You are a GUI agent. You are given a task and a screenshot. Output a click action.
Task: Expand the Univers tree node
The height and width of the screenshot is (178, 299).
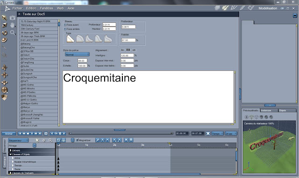(x=10, y=151)
